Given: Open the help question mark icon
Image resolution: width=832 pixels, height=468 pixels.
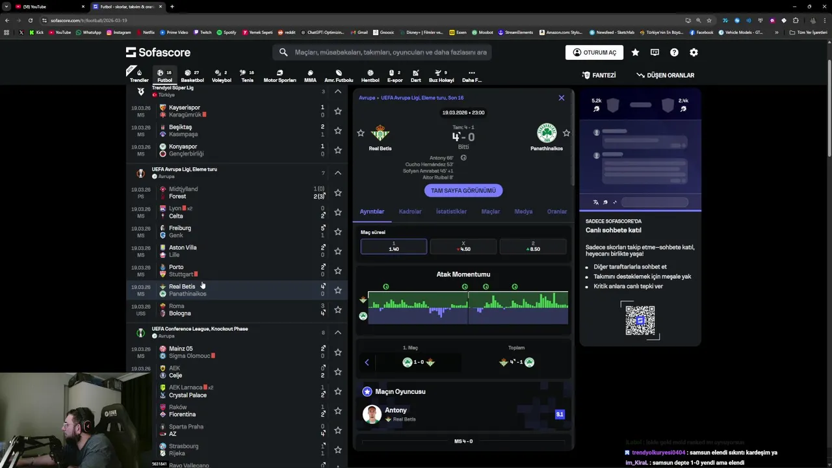Looking at the screenshot, I should pyautogui.click(x=674, y=53).
